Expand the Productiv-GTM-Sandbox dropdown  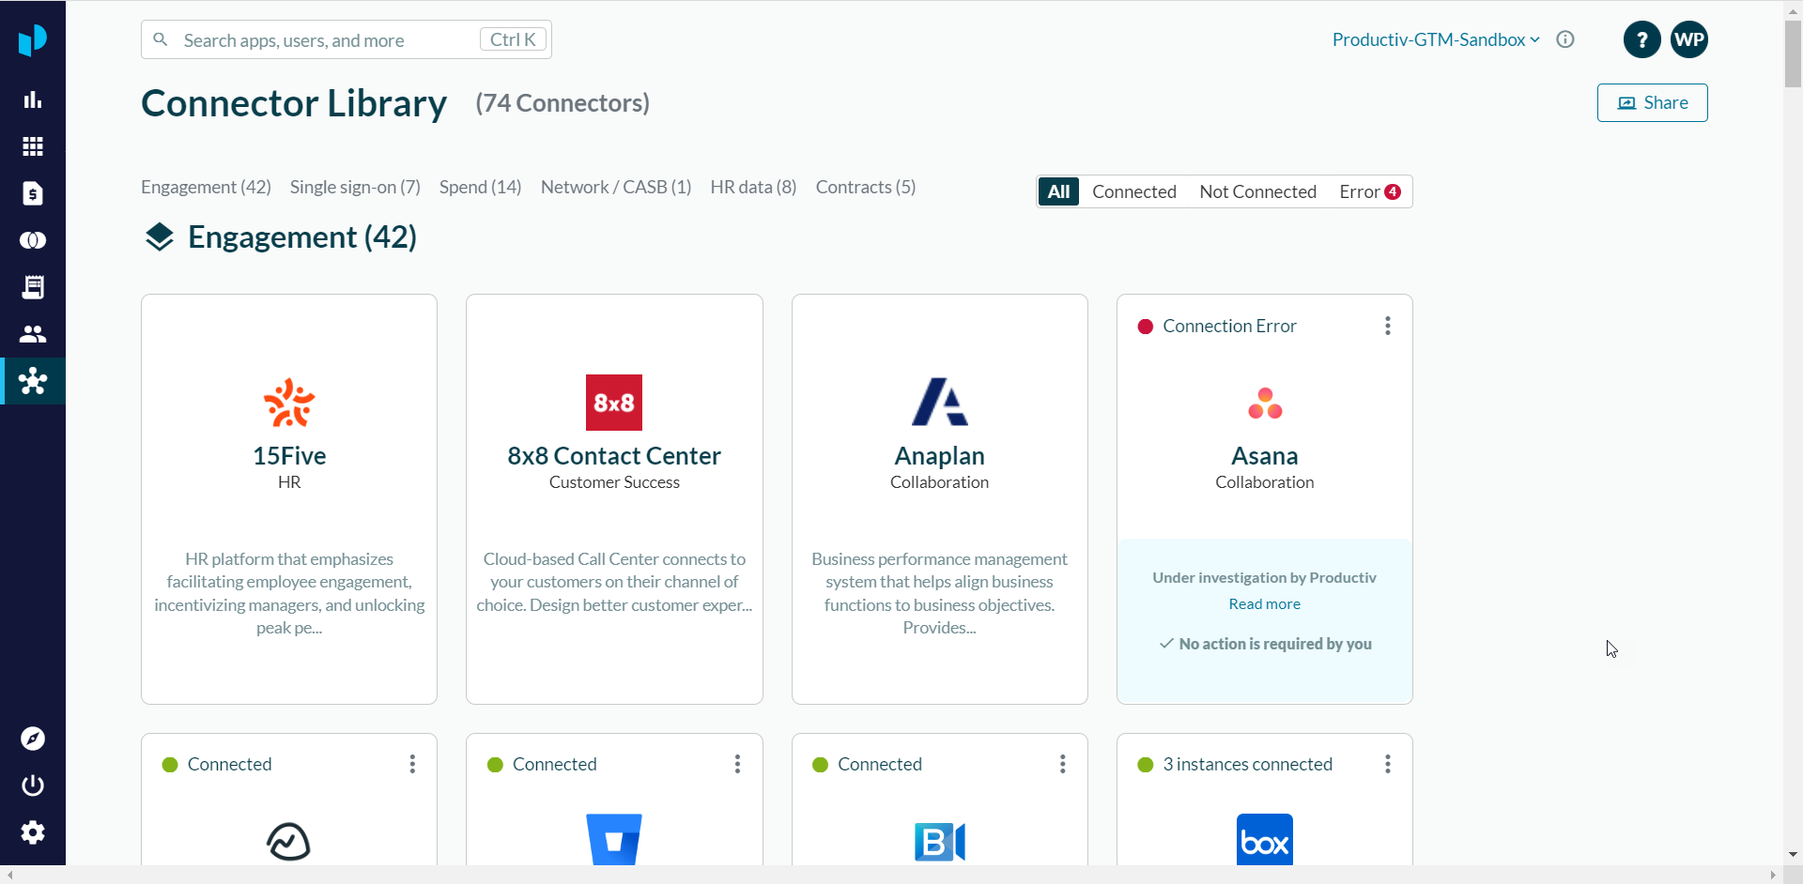1435,39
